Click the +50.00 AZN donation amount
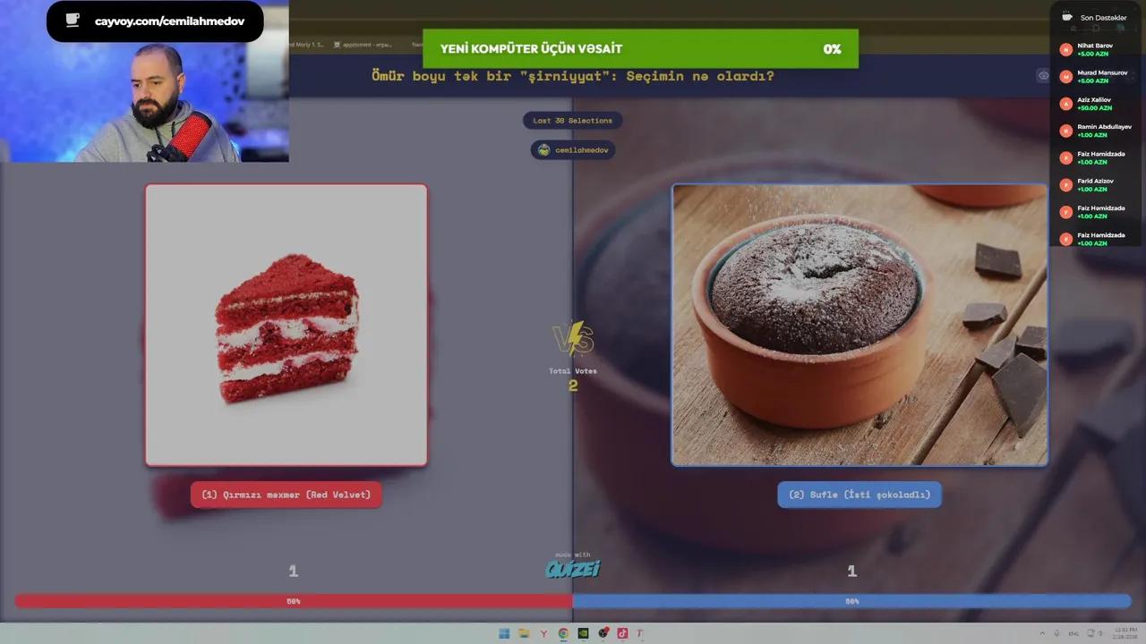 (x=1094, y=108)
